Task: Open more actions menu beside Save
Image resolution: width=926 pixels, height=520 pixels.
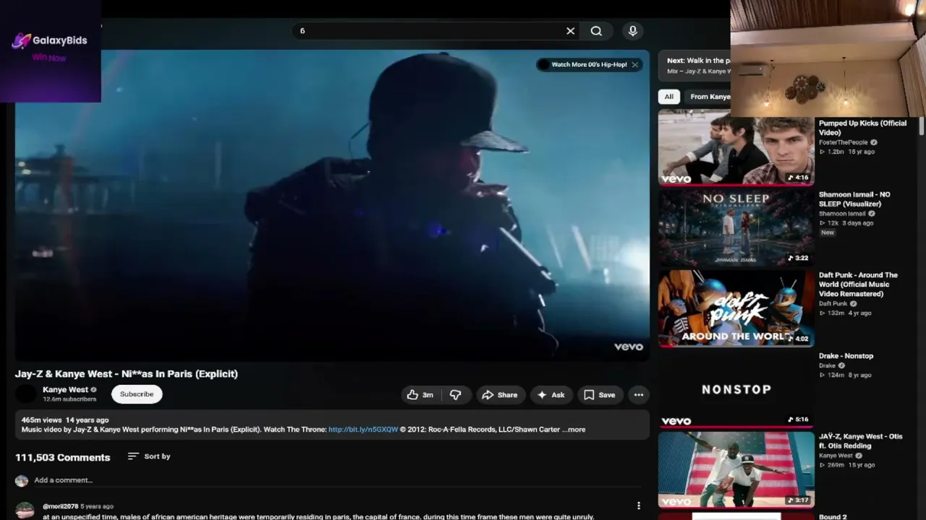Action: pyautogui.click(x=639, y=395)
